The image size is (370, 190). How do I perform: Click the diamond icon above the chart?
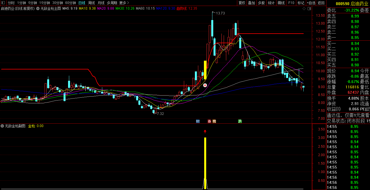(304, 9)
